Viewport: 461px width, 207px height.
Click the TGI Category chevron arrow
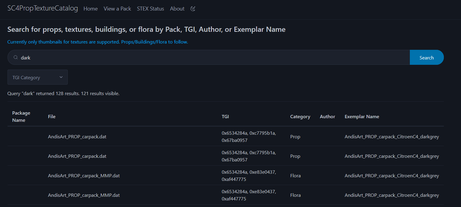point(61,77)
